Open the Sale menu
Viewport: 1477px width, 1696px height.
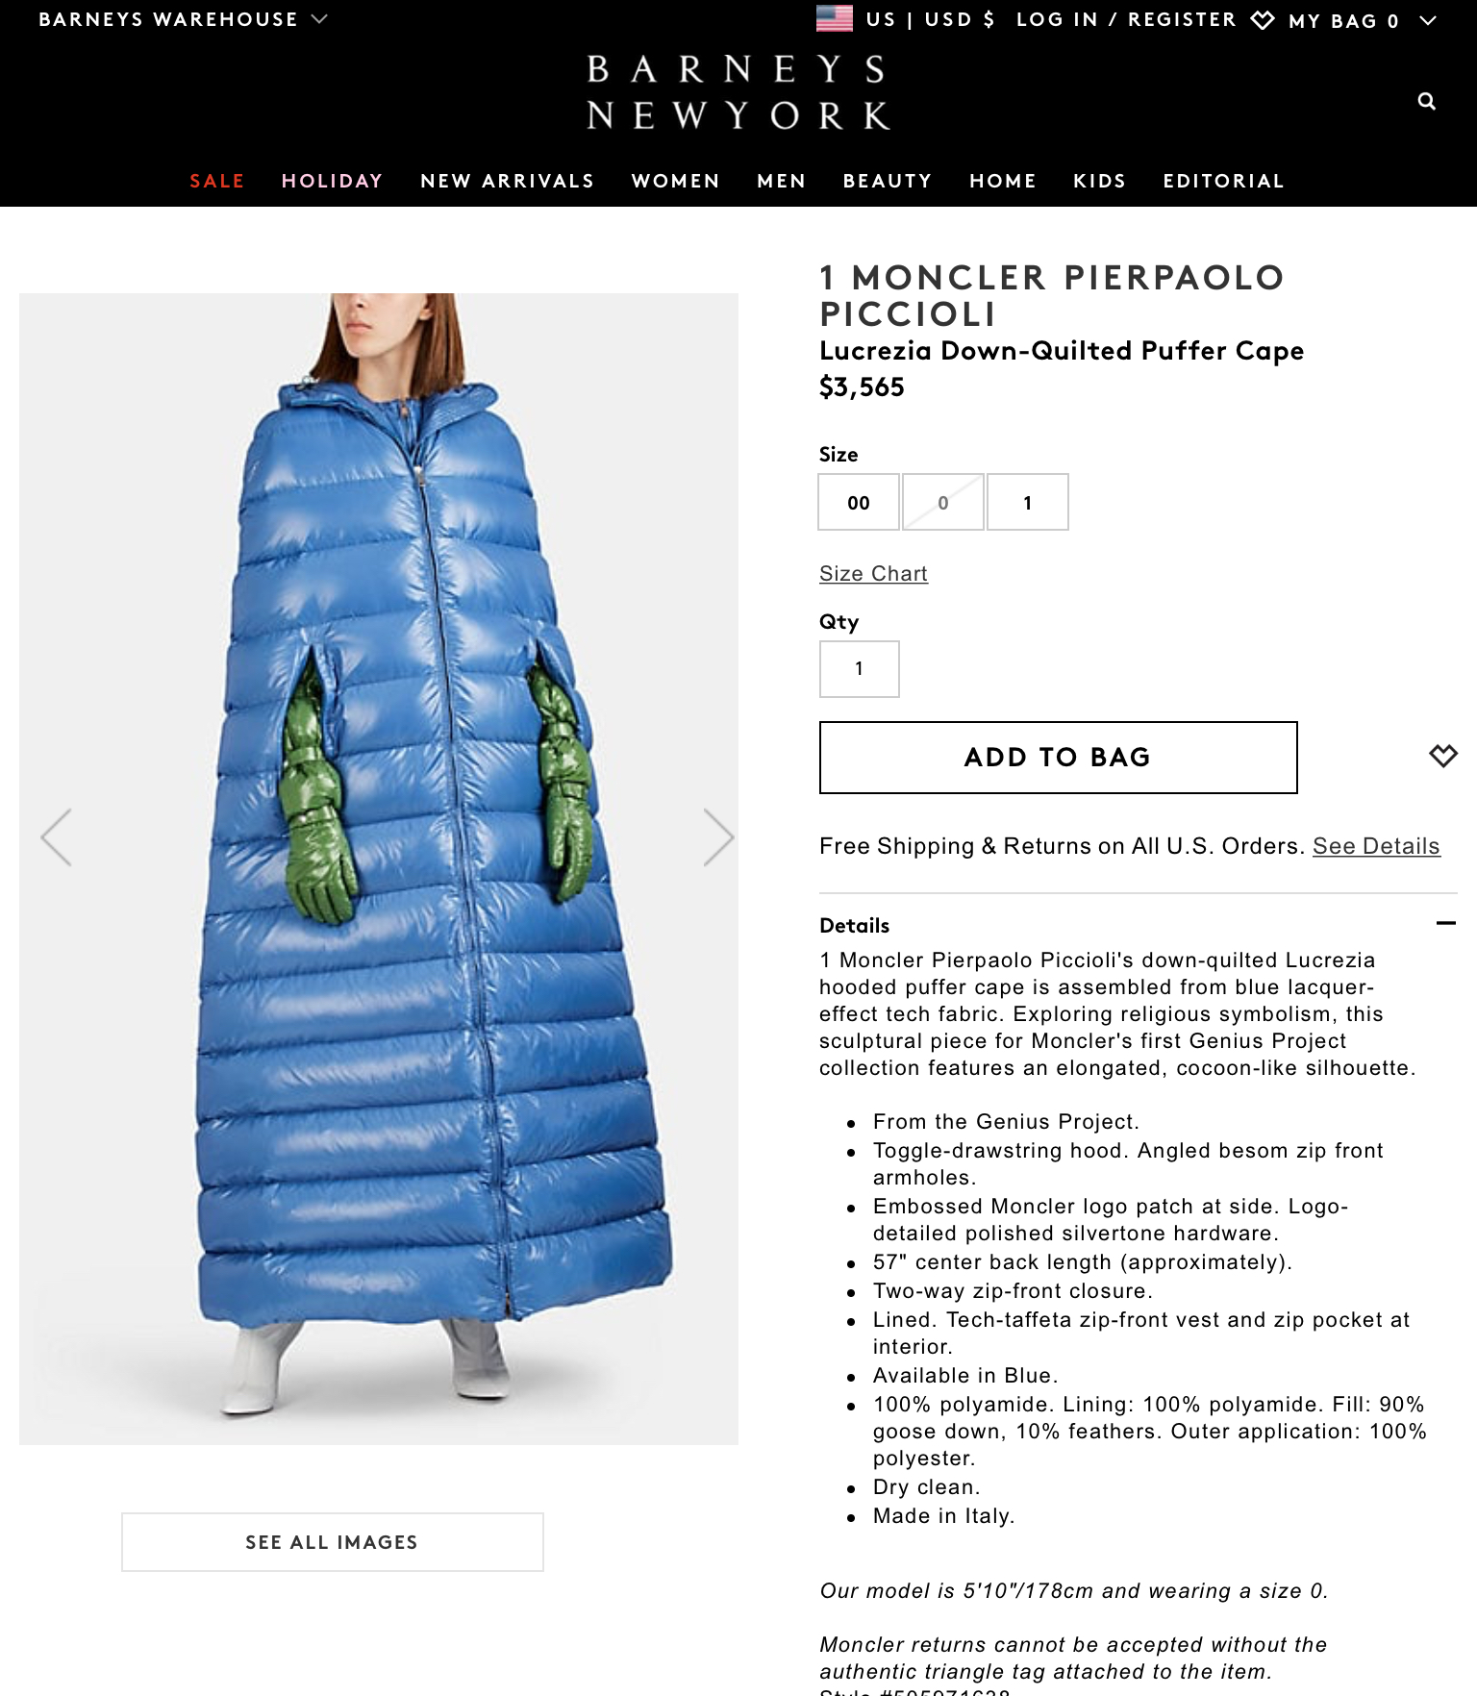coord(217,181)
